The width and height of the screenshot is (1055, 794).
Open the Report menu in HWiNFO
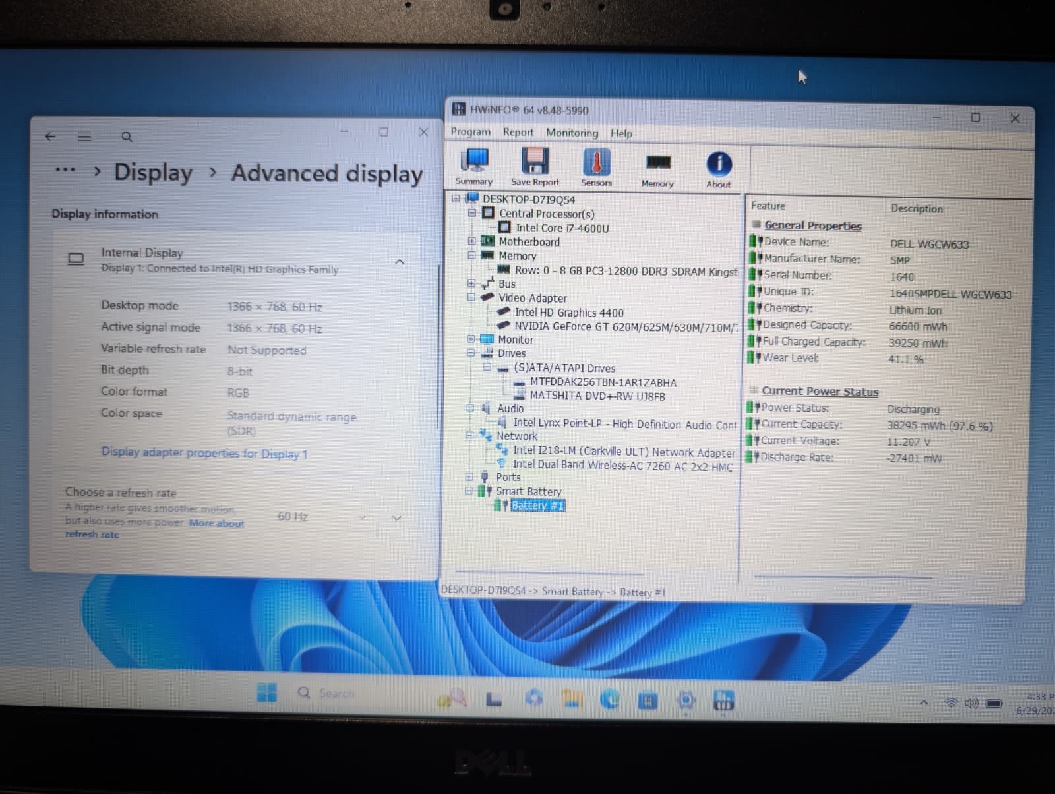point(518,132)
